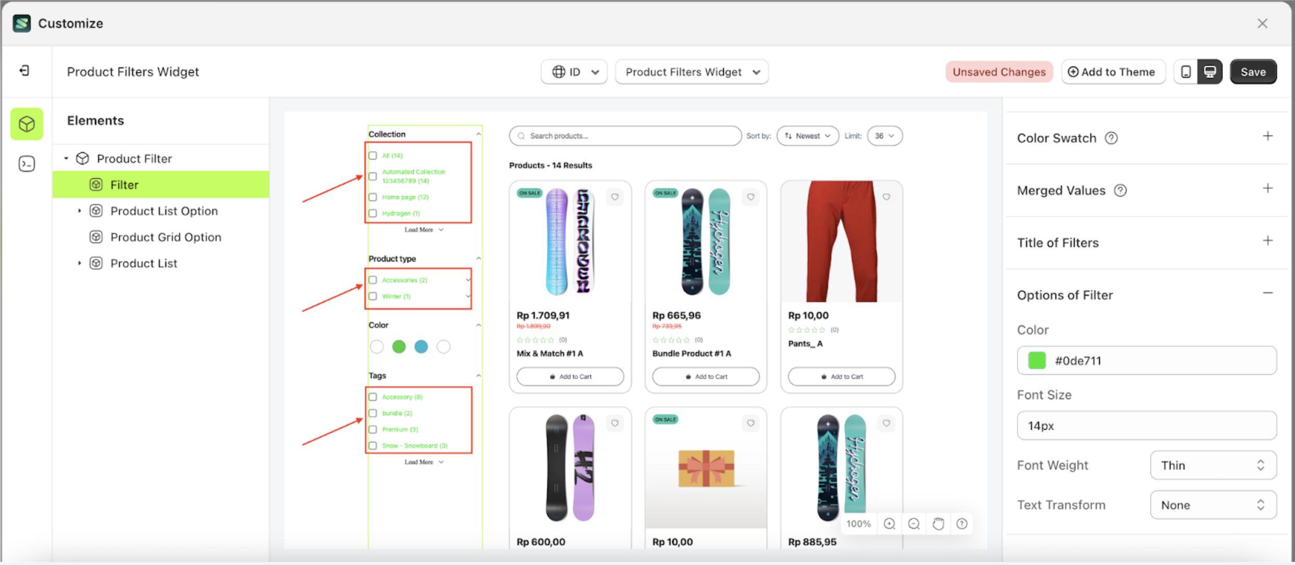
Task: Click the green #0de711 color swatch
Action: (x=1036, y=361)
